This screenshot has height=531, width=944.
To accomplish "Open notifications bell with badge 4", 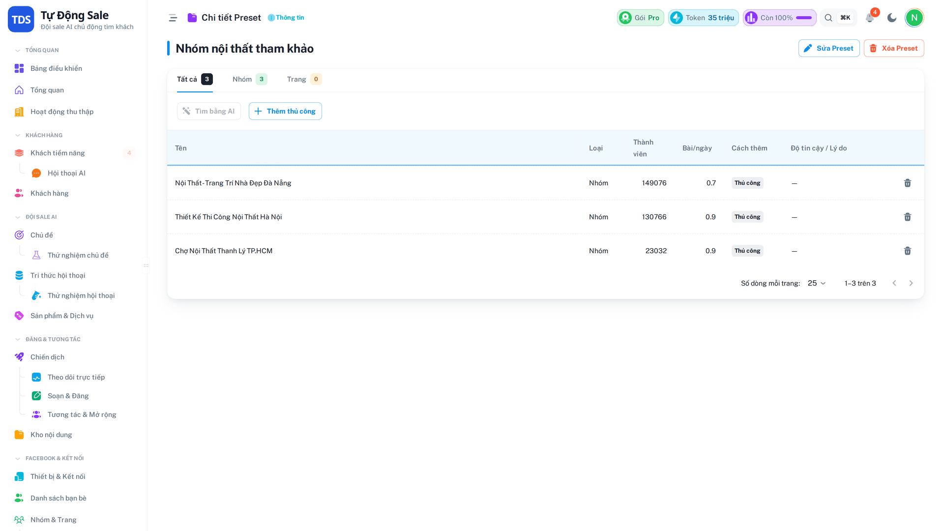I will [x=870, y=18].
